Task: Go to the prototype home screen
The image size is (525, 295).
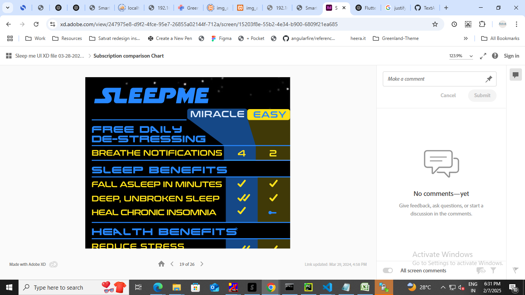Action: 161,264
